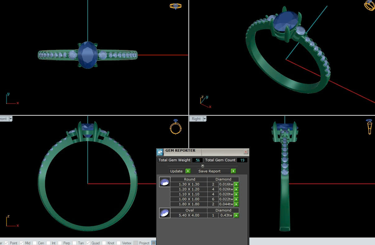Click green arrow for 1.80 X 1.80 row
The height and width of the screenshot is (245, 375).
pyautogui.click(x=236, y=204)
